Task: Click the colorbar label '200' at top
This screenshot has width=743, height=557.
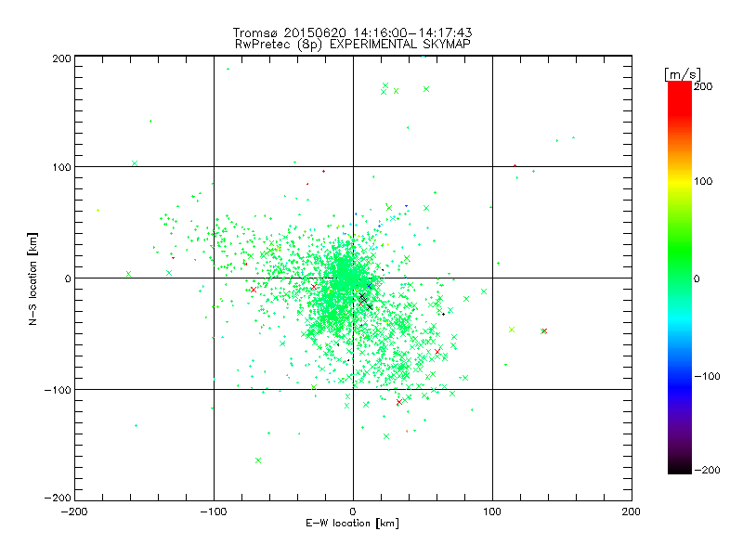Action: (x=703, y=86)
